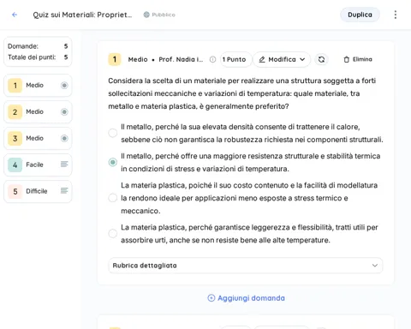The width and height of the screenshot is (411, 329).
Task: Click the chevron on Rubrica dettagliata
Action: [x=375, y=266]
